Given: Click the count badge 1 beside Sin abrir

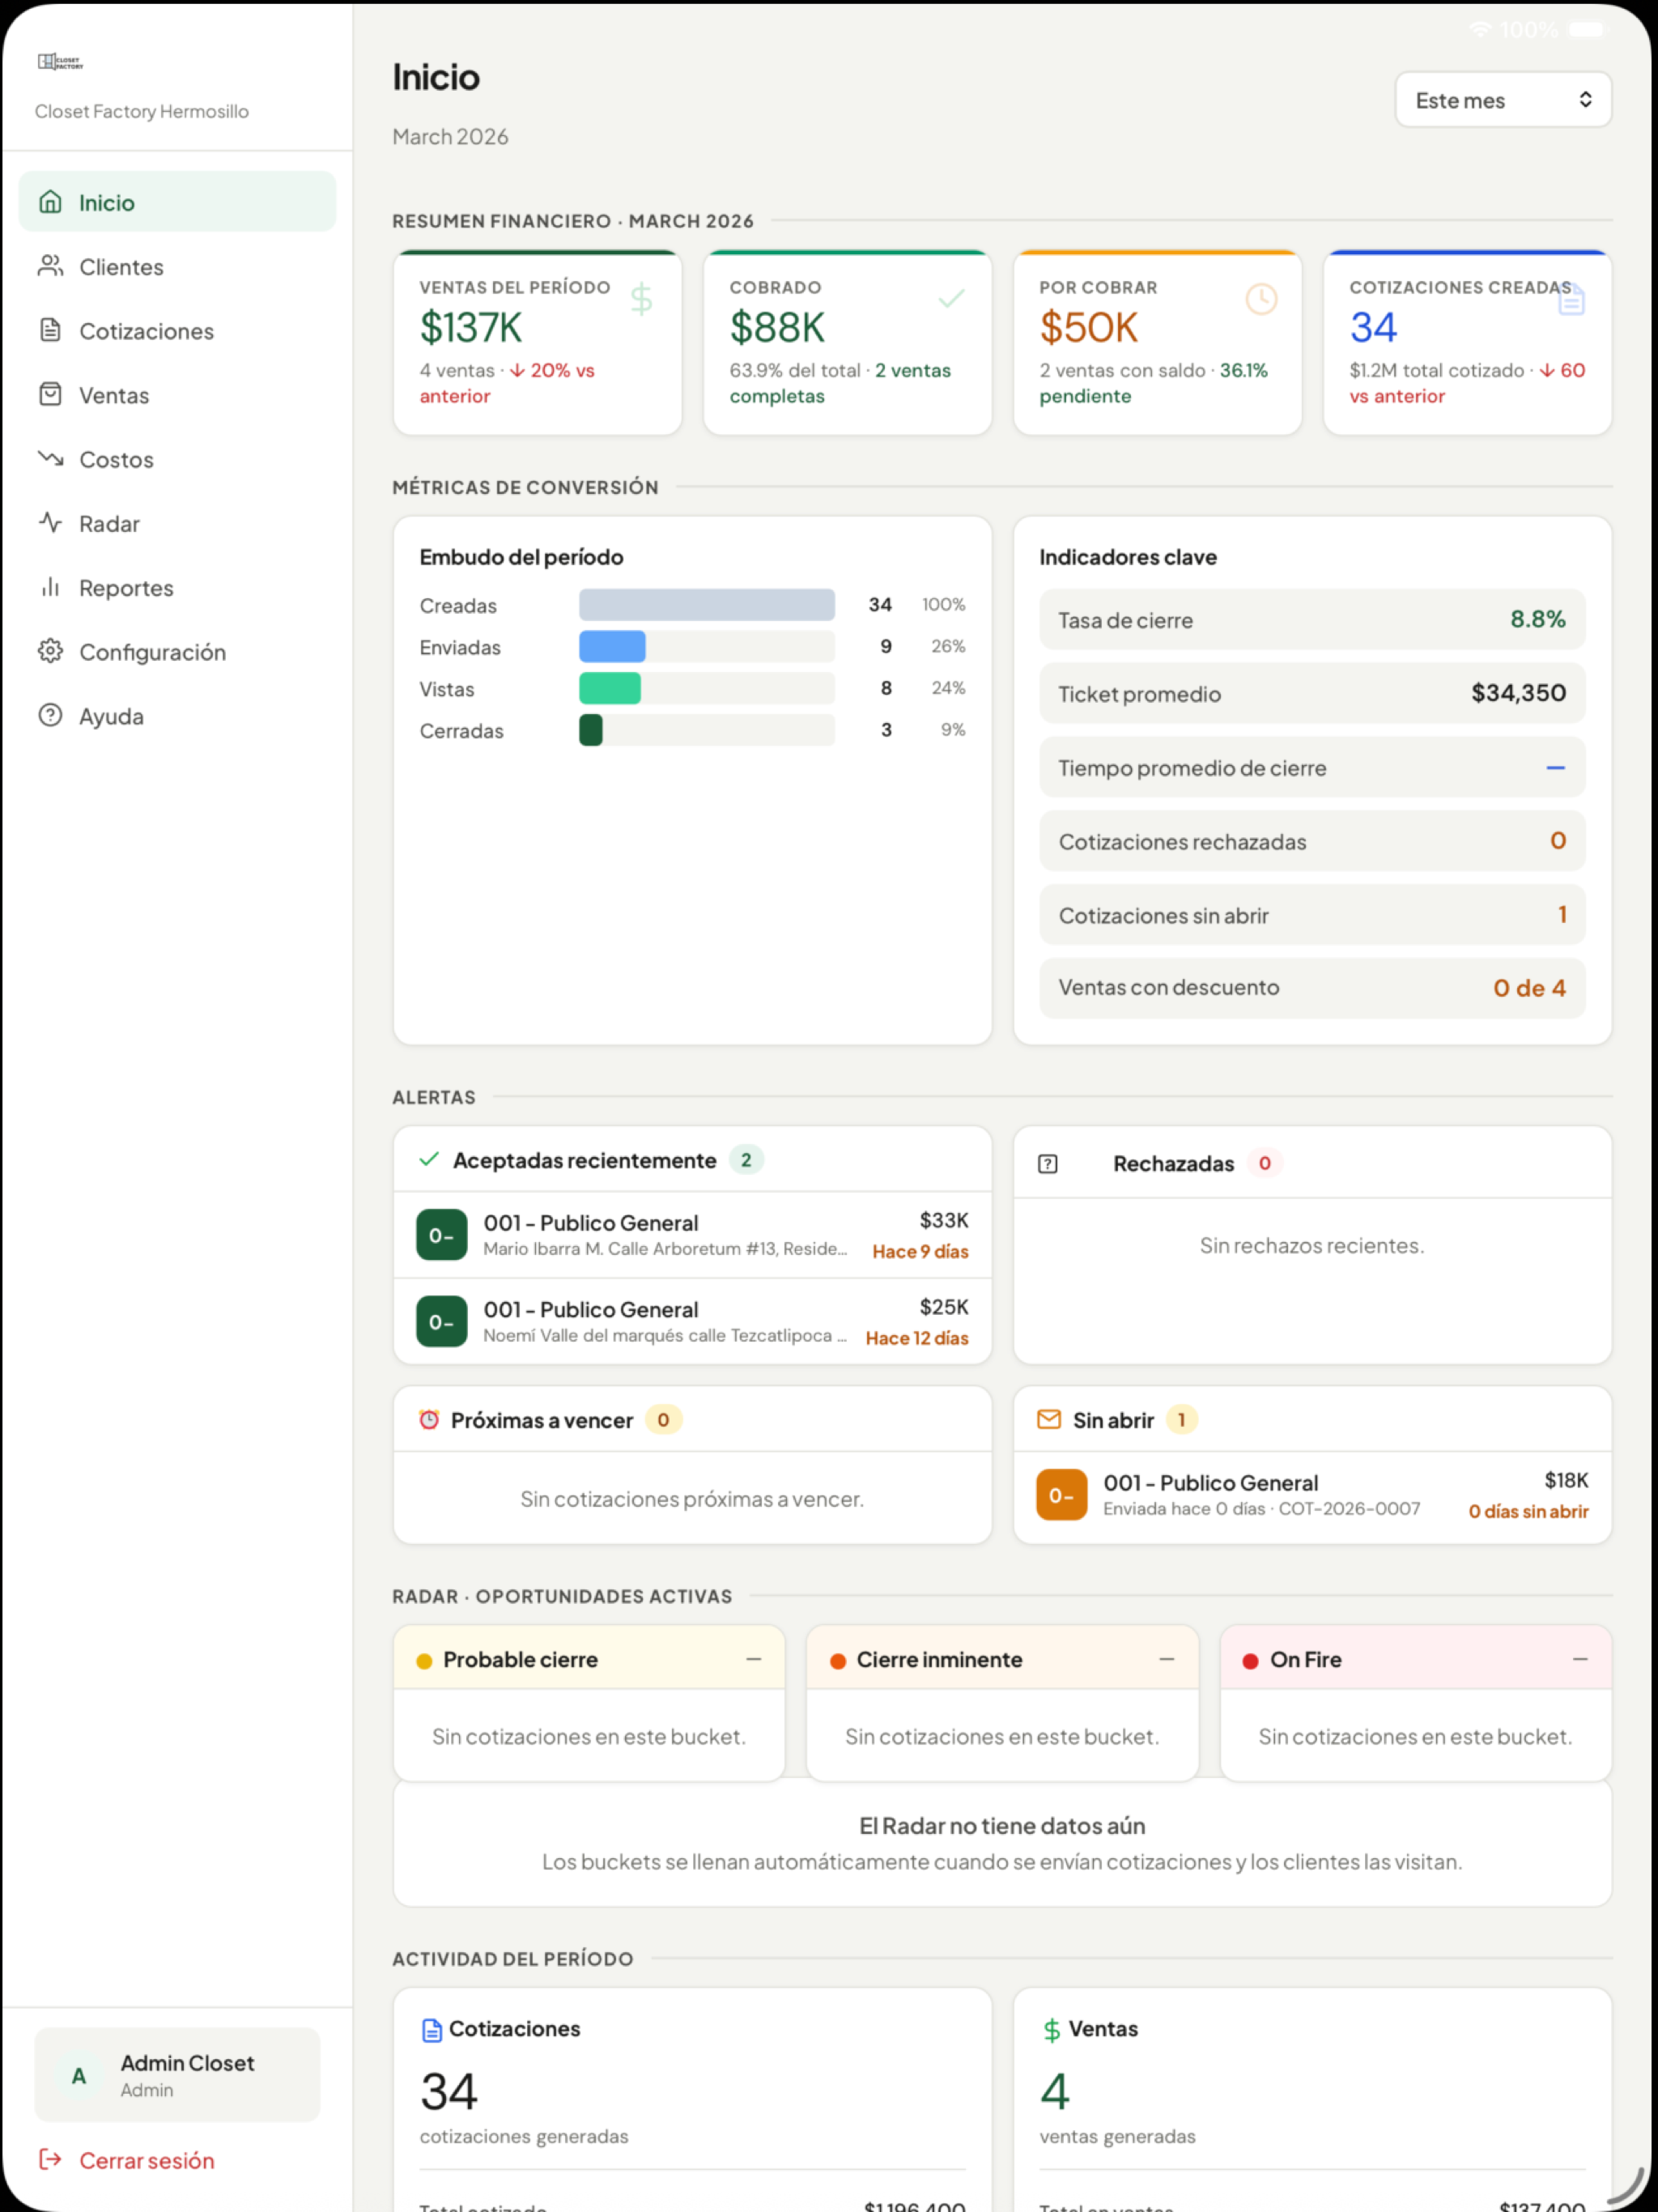Looking at the screenshot, I should [1182, 1419].
